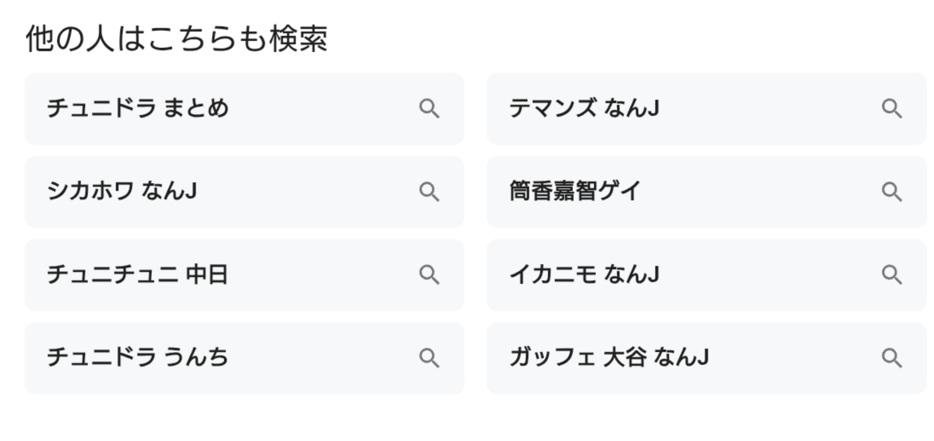Click search icon beside チュニドラ まとめ
This screenshot has height=441, width=934.
[x=429, y=109]
